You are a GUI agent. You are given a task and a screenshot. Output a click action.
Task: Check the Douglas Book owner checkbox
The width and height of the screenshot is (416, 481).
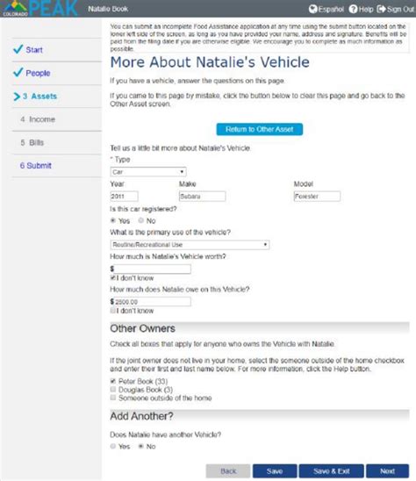[x=113, y=390]
